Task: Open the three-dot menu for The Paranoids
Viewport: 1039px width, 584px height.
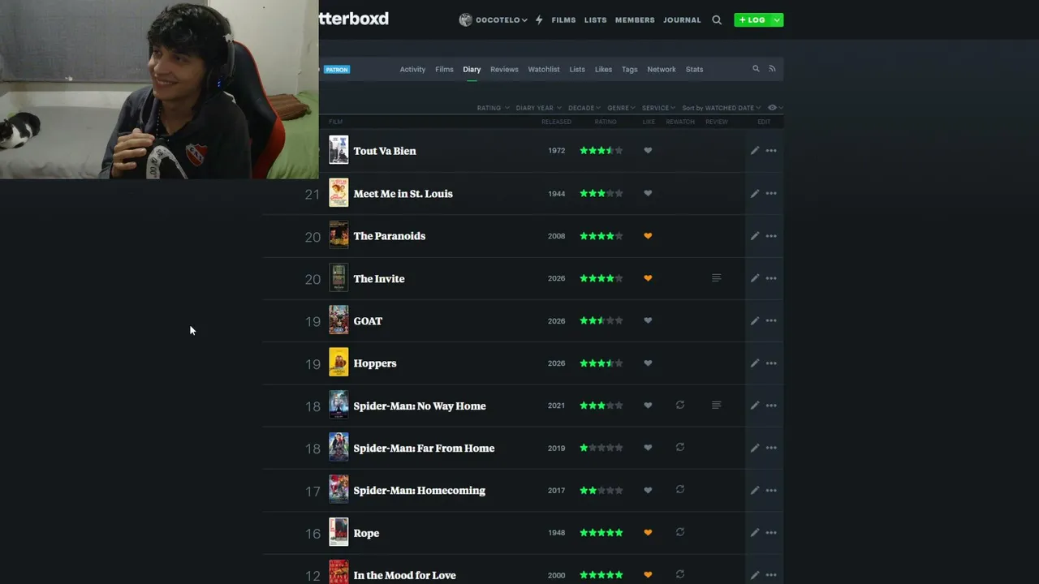Action: pyautogui.click(x=771, y=236)
